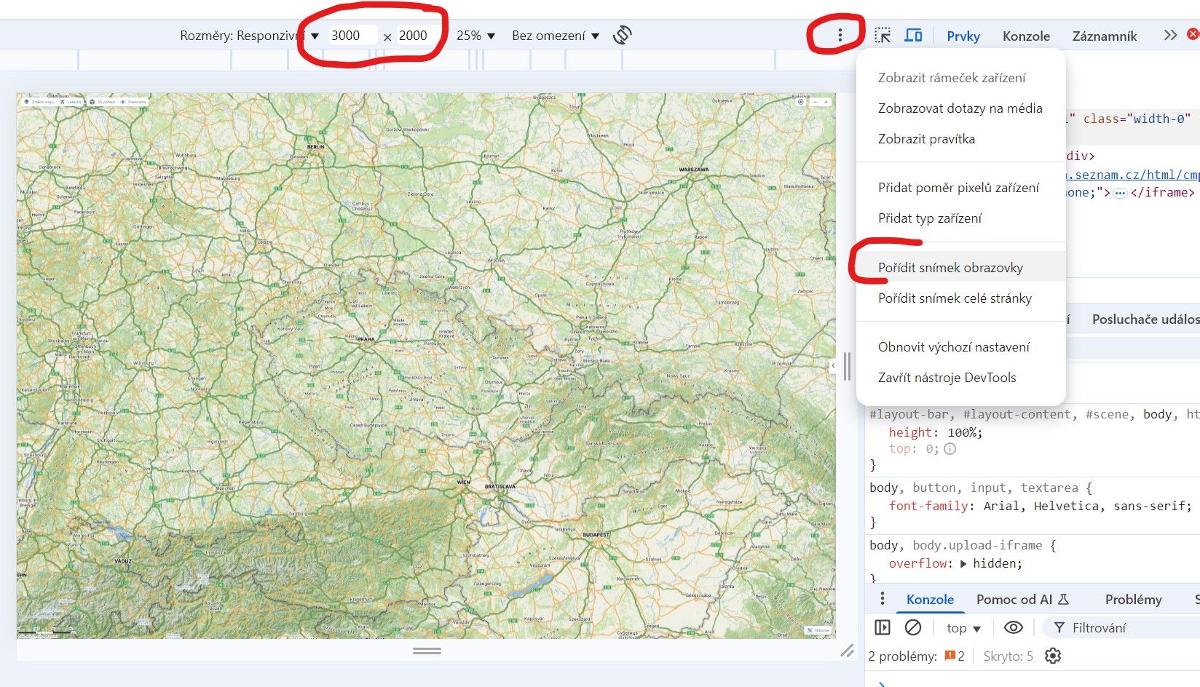Click the eye live expression icon
Screen dimensions: 1200x687
pyautogui.click(x=1013, y=627)
